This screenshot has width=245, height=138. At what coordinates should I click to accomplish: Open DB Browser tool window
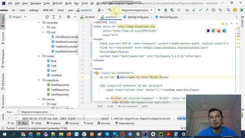coord(3,82)
